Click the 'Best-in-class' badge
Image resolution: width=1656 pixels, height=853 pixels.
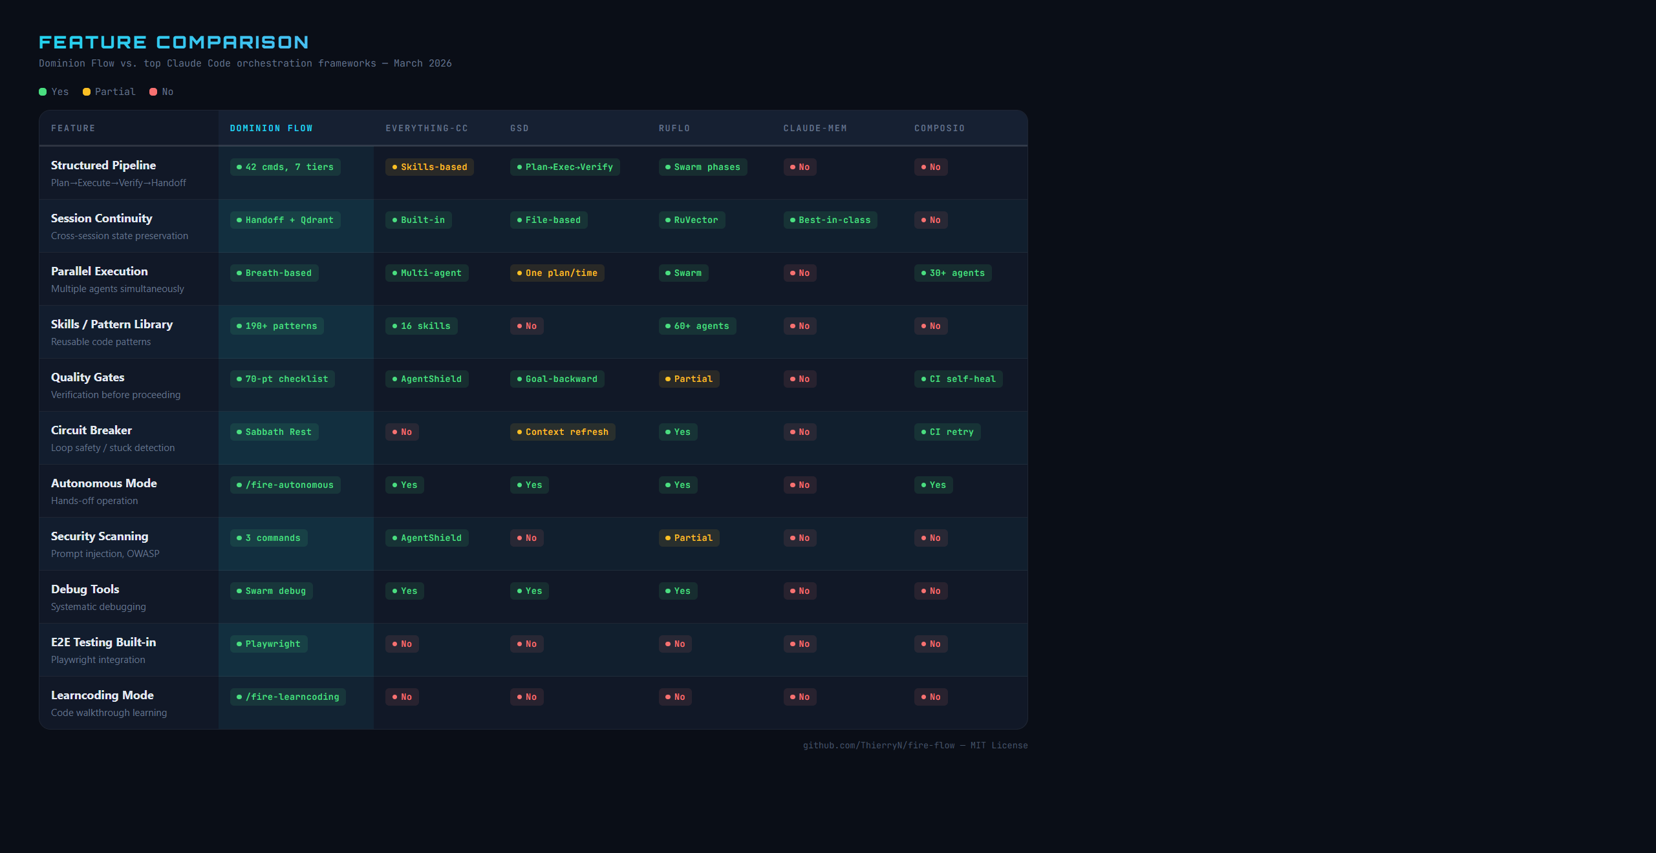830,220
